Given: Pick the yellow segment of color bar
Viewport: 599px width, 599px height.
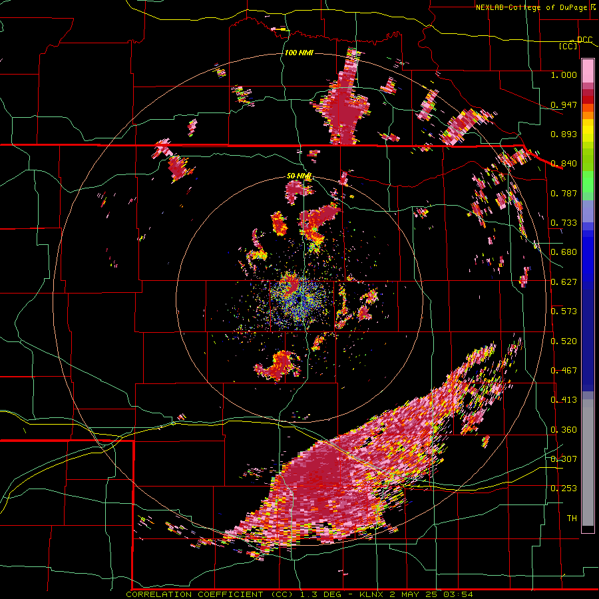Looking at the screenshot, I should tap(588, 130).
